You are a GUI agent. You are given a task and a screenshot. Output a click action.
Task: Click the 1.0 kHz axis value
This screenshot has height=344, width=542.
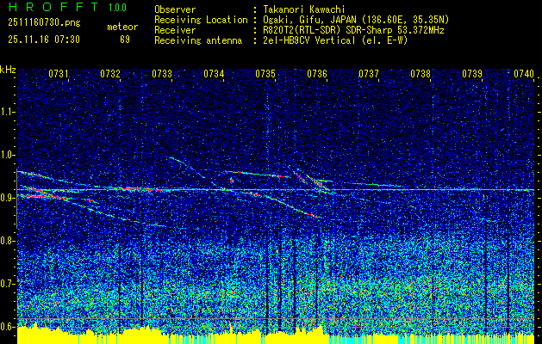(7, 155)
